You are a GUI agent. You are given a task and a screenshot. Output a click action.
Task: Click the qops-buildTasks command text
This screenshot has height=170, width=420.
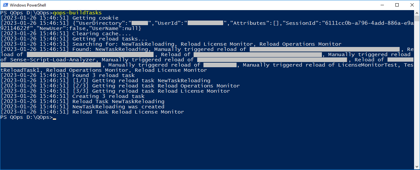click(77, 13)
